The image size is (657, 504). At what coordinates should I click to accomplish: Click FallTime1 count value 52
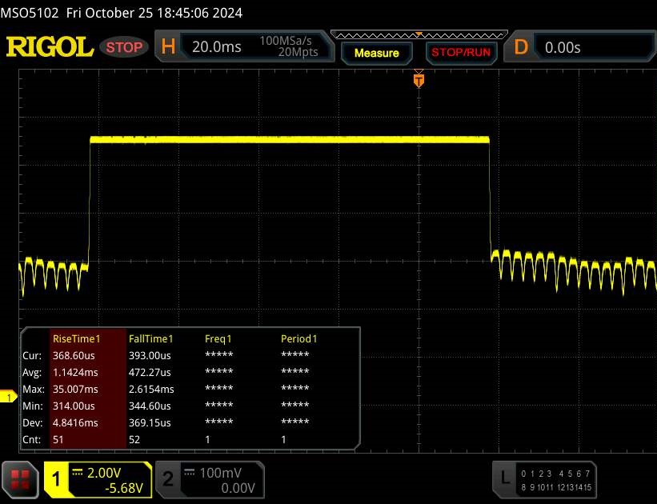(x=134, y=439)
